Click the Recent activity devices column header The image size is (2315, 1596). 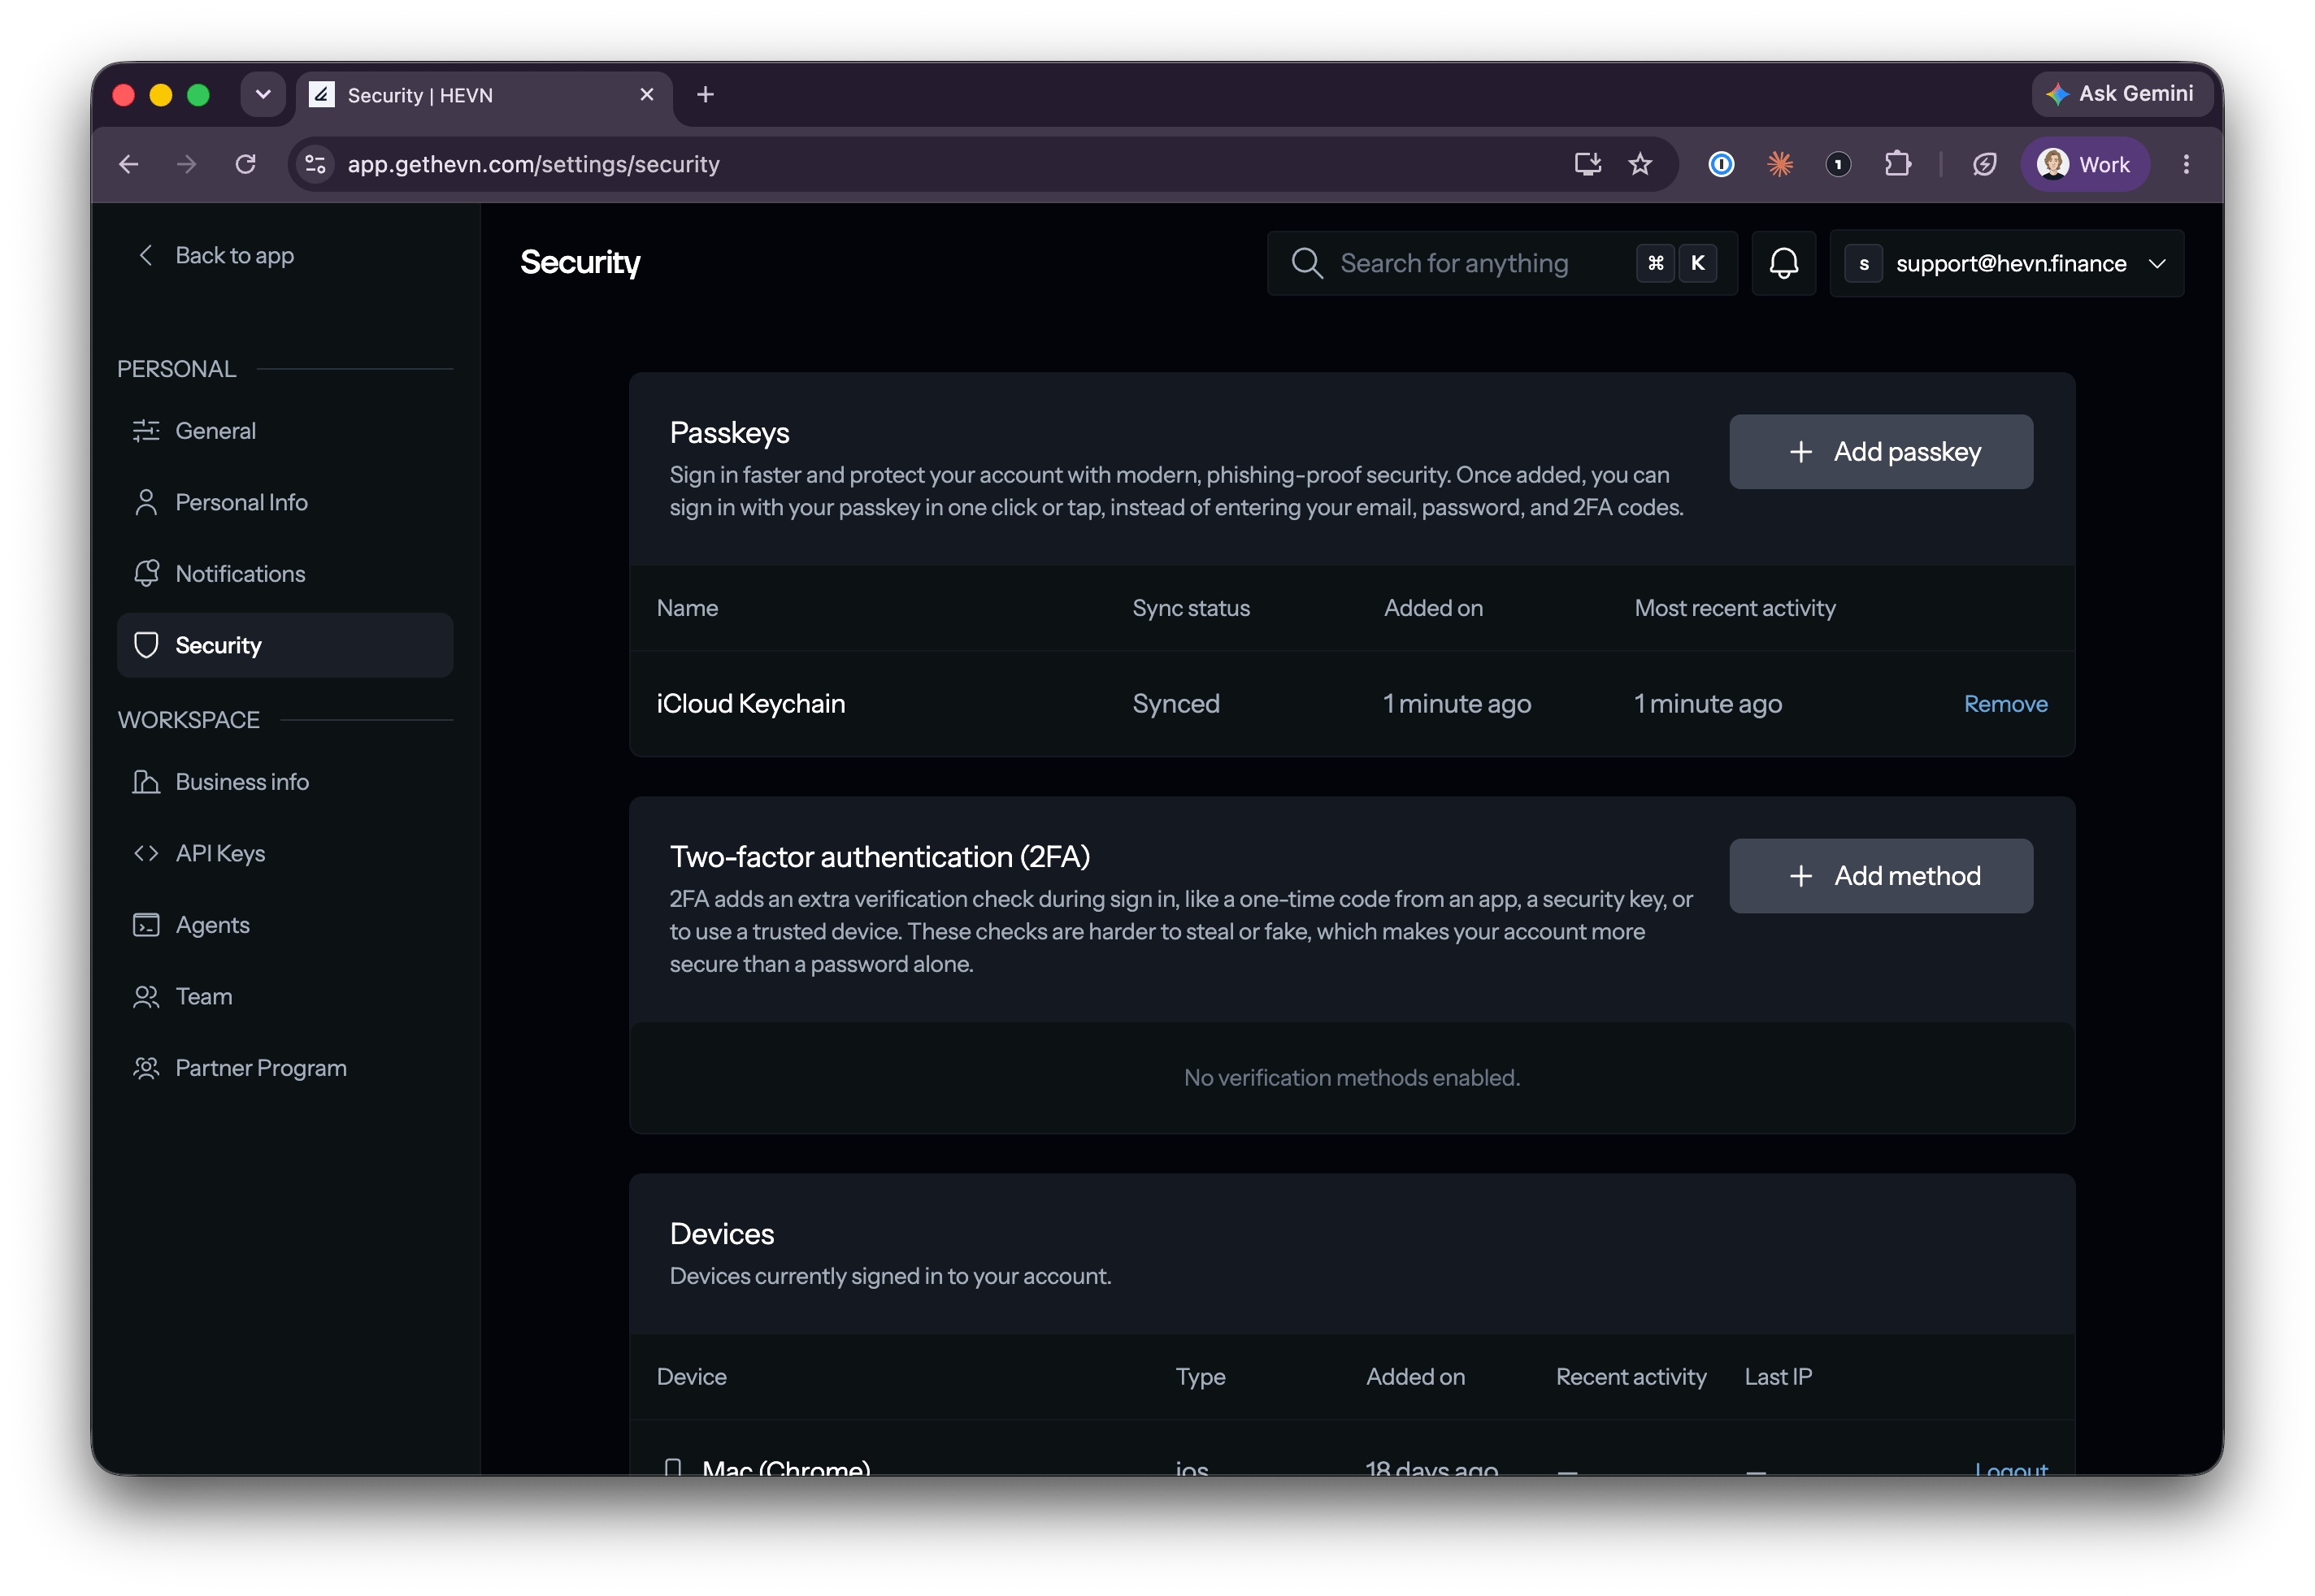click(x=1630, y=1377)
